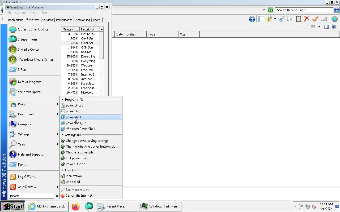Expand the Shut Down... submenu

click(x=34, y=187)
